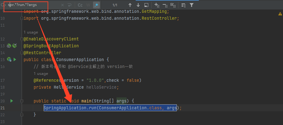The height and width of the screenshot is (125, 283).
Task: Toggle Words (W) search option
Action: (88, 5)
